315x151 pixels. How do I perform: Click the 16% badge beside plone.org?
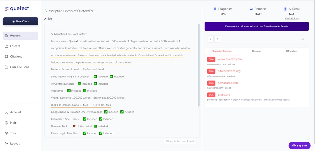tap(211, 95)
